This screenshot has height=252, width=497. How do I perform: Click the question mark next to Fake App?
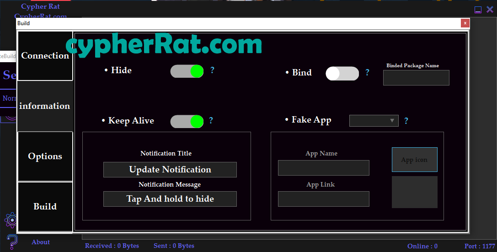(406, 121)
